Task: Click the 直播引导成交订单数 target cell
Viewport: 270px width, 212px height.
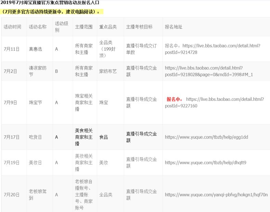Action: (142, 49)
